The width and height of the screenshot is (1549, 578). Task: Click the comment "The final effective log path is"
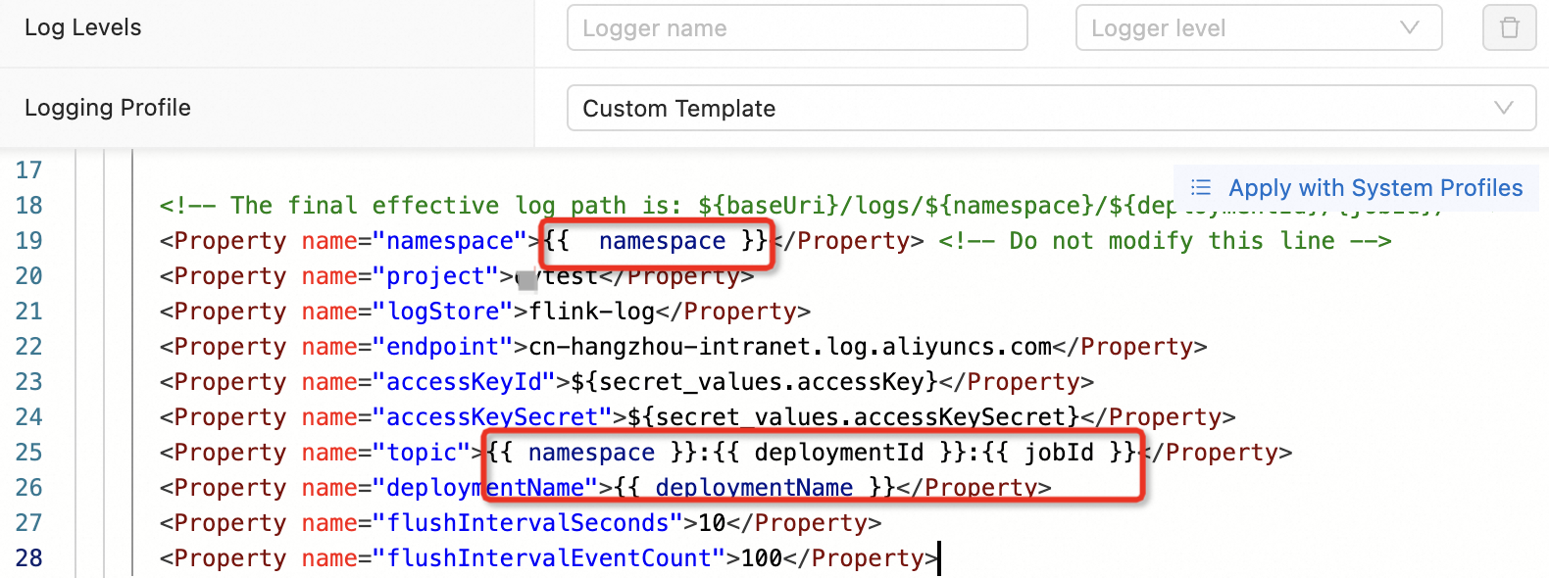[457, 206]
